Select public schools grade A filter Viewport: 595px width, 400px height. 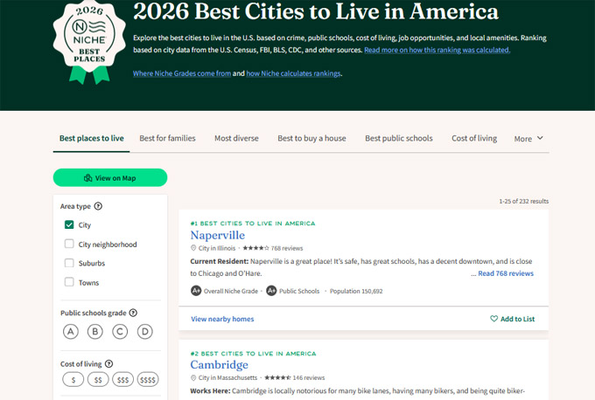point(70,331)
